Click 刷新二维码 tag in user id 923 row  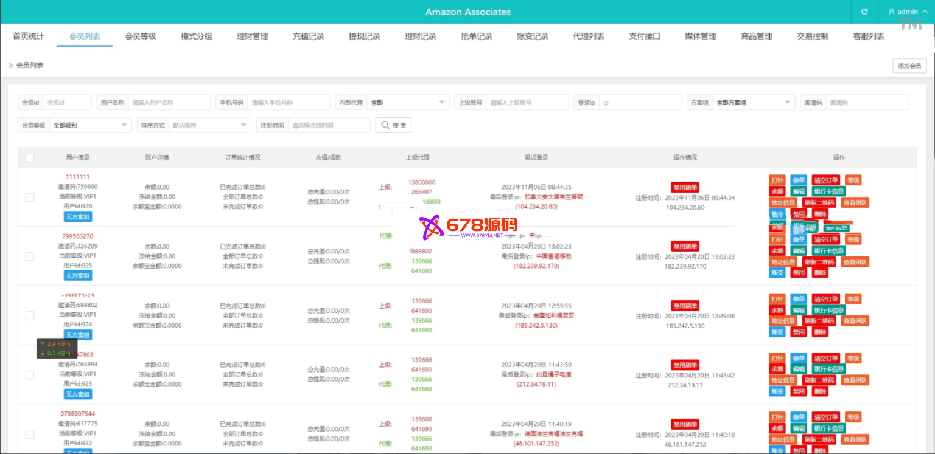pos(819,380)
